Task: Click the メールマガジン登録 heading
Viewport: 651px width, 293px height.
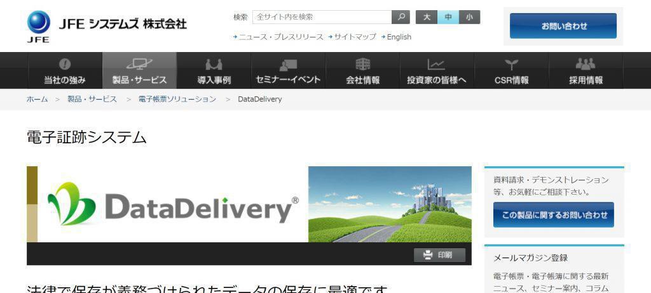Action: pos(530,257)
